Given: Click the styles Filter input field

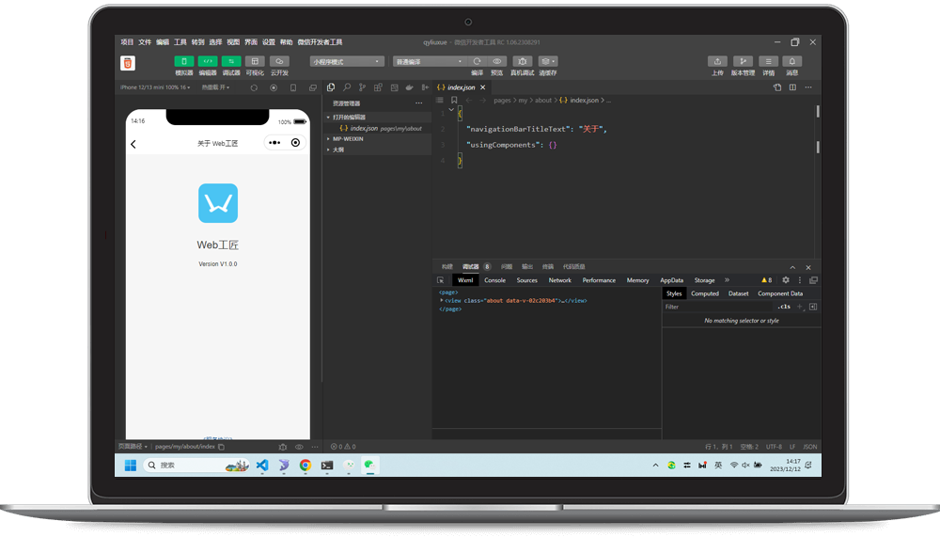Looking at the screenshot, I should click(719, 307).
